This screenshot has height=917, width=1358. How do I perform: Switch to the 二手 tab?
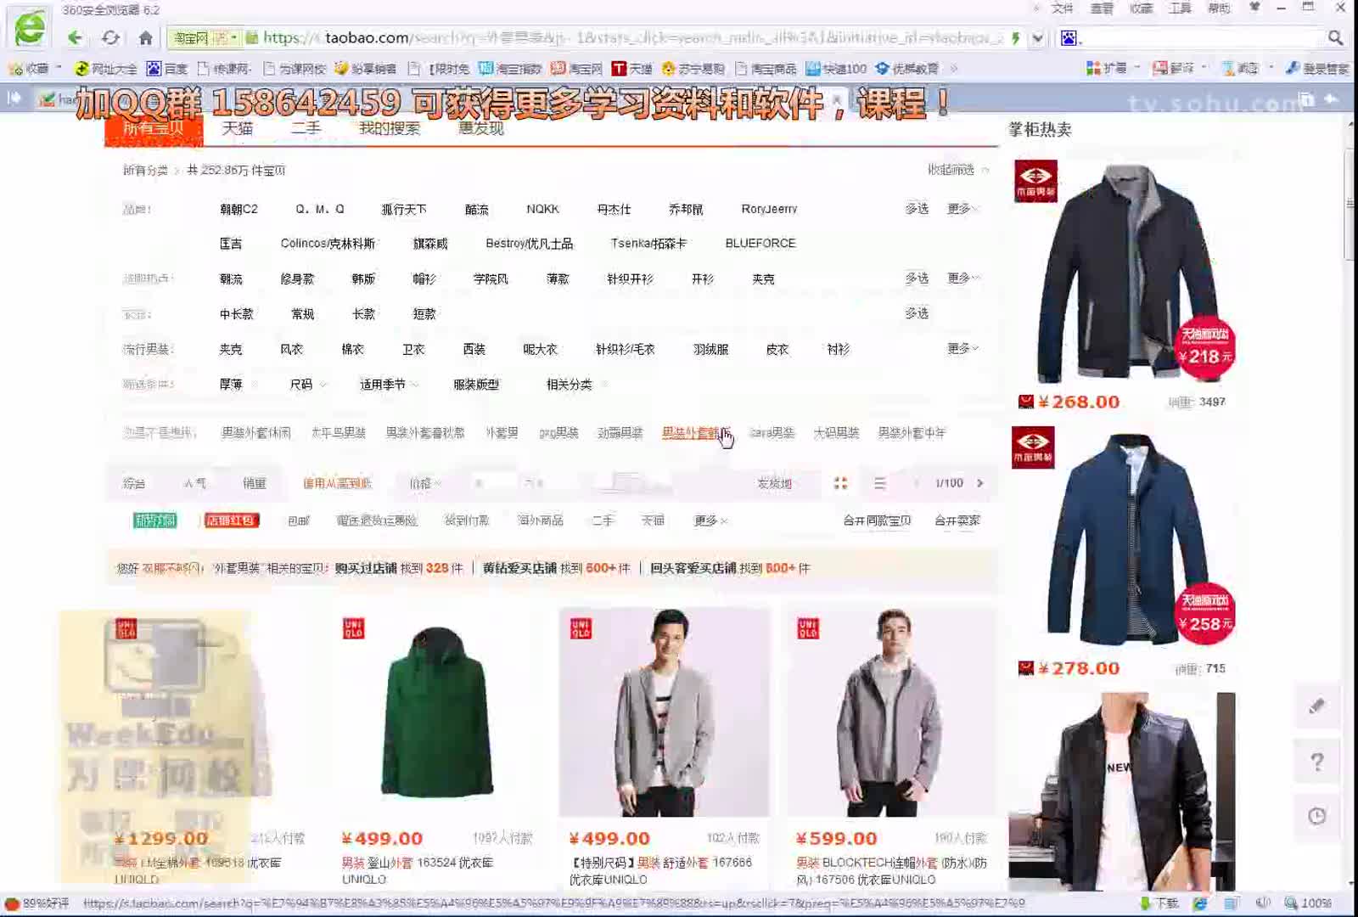306,128
